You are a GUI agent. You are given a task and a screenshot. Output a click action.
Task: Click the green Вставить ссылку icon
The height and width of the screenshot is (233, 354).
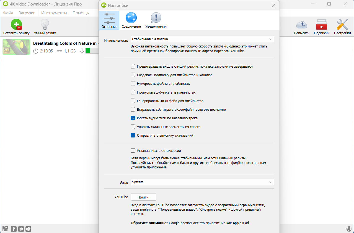tap(16, 25)
